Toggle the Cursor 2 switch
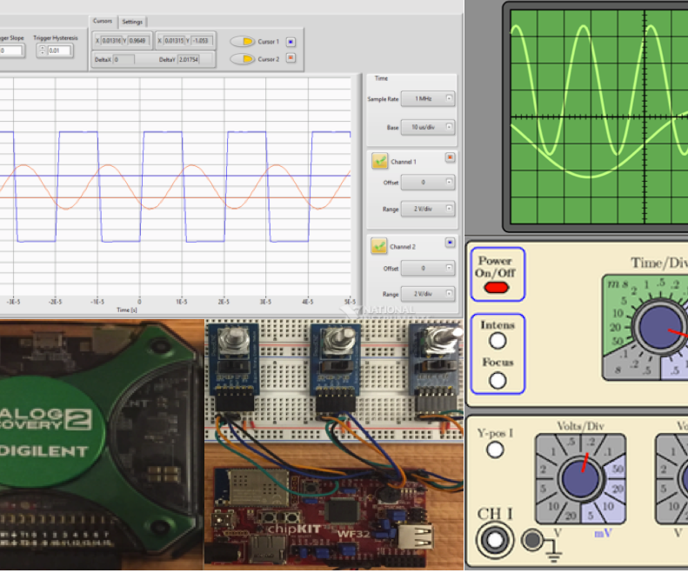This screenshot has width=688, height=573. pos(243,58)
